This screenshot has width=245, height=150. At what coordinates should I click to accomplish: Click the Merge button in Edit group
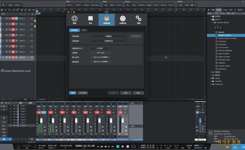point(87,5)
